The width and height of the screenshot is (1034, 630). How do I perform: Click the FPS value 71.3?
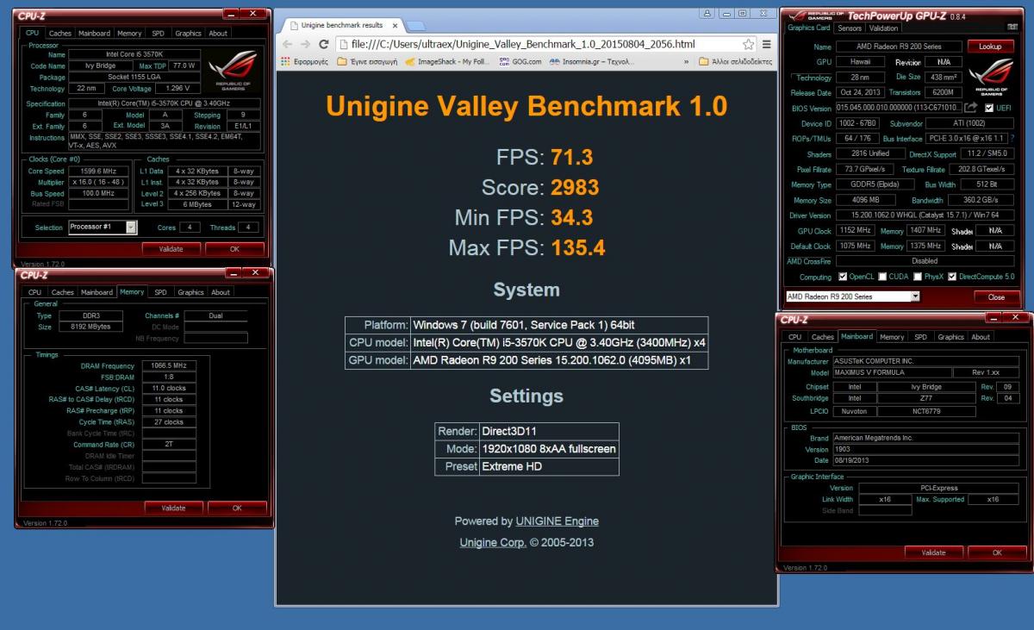point(571,157)
